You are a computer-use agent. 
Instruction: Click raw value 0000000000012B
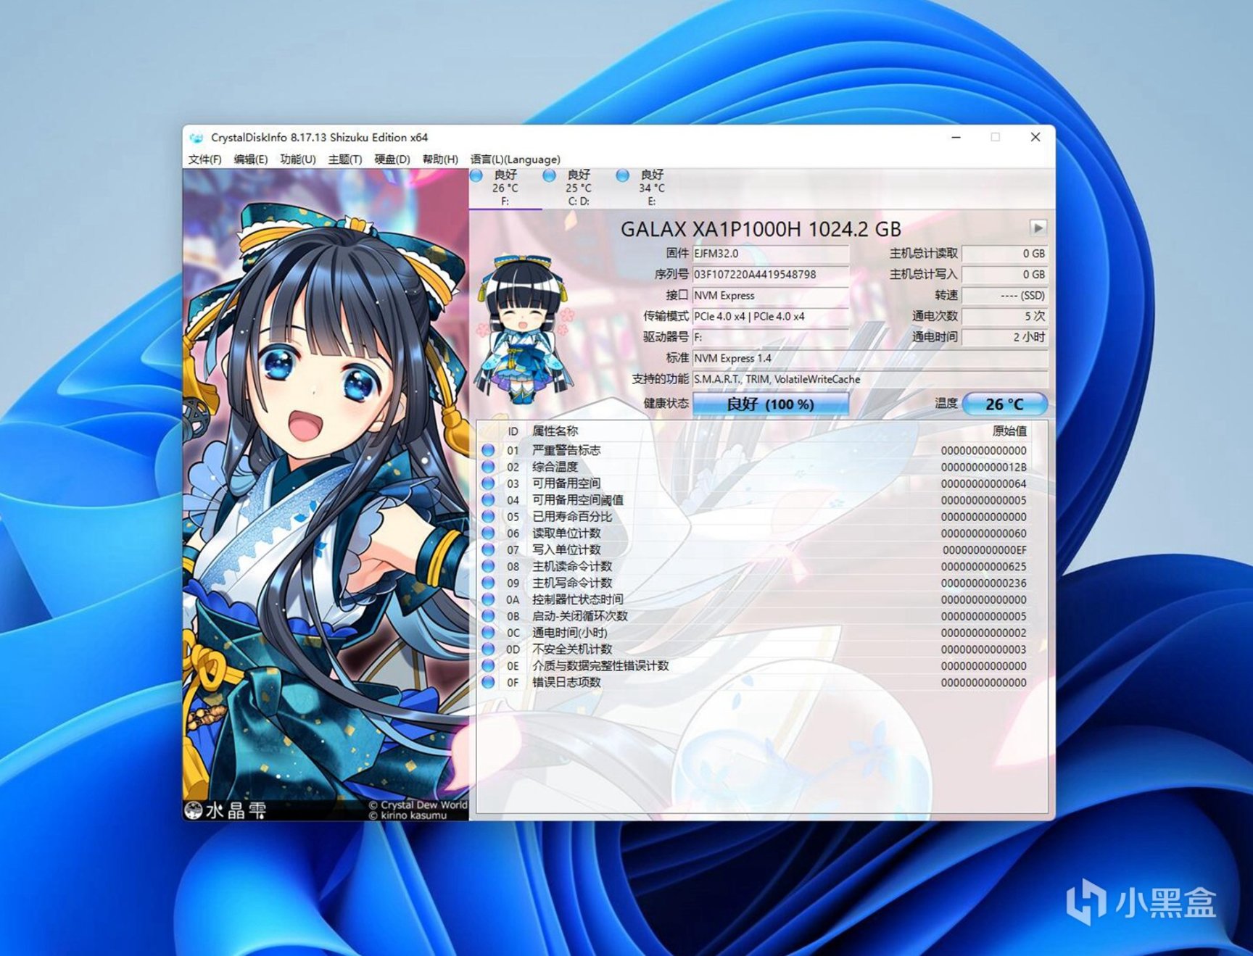click(x=984, y=467)
